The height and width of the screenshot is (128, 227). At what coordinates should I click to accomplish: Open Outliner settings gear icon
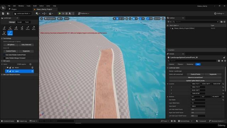coord(225,22)
